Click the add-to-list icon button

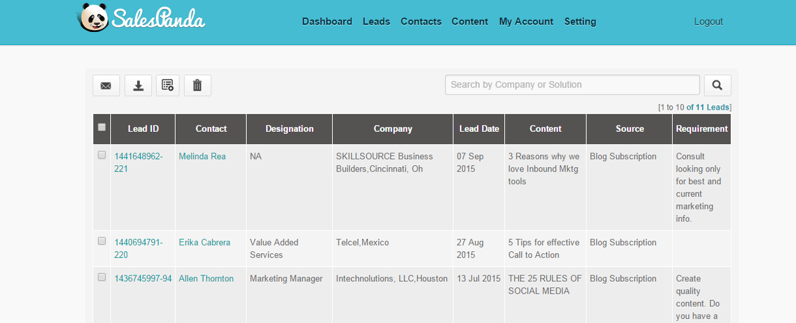(168, 85)
